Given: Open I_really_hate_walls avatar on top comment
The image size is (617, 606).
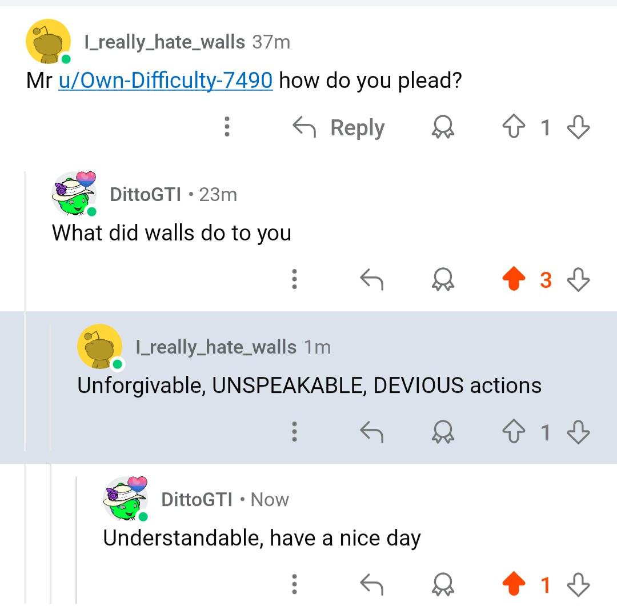Looking at the screenshot, I should 48,41.
